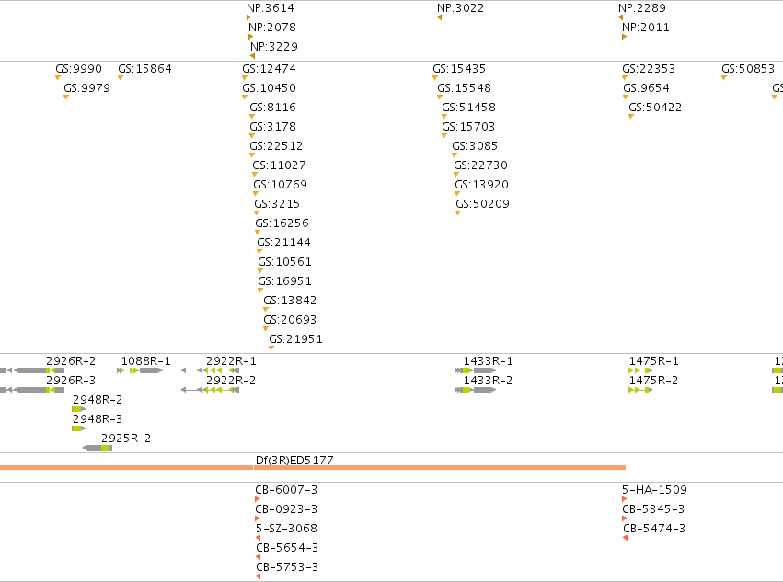Select the CB-5654-3 insertion label

pos(287,548)
